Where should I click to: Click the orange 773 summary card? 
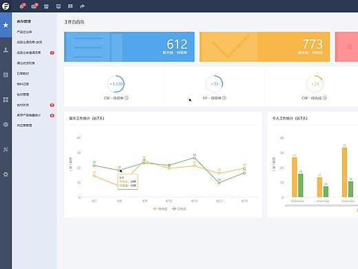(x=264, y=47)
